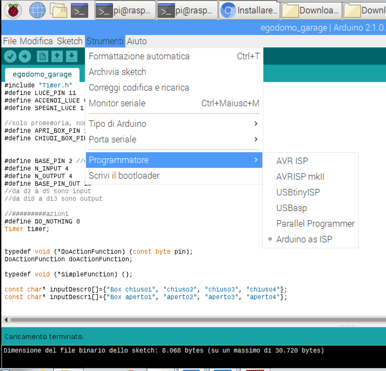
Task: Save the sketch using down-arrow icon
Action: pyautogui.click(x=72, y=57)
